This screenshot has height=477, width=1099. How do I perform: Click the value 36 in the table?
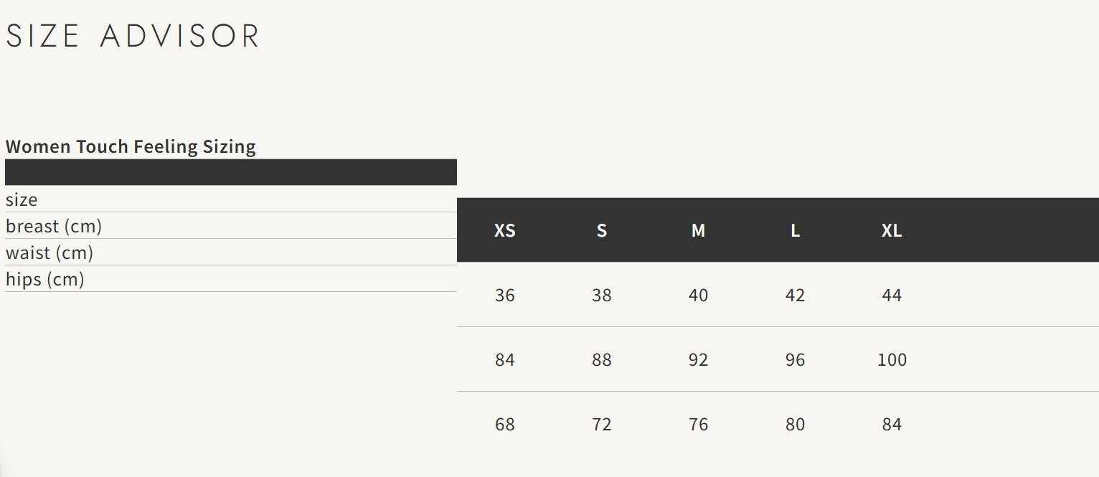[505, 295]
